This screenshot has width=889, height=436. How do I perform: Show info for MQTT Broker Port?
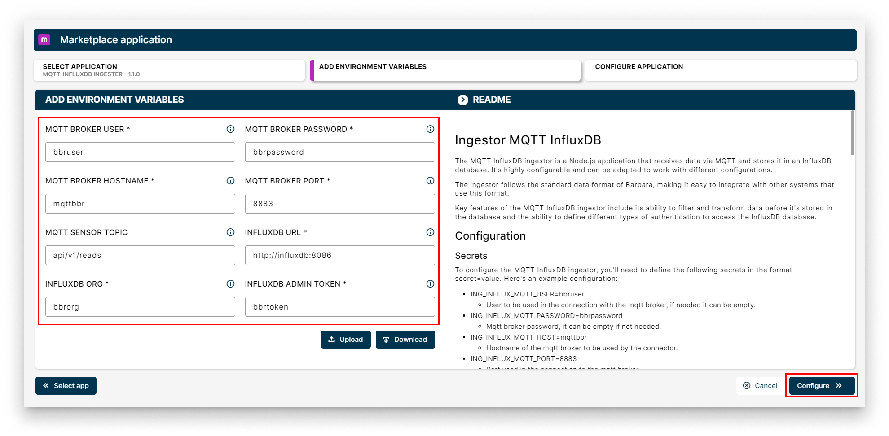(x=430, y=181)
